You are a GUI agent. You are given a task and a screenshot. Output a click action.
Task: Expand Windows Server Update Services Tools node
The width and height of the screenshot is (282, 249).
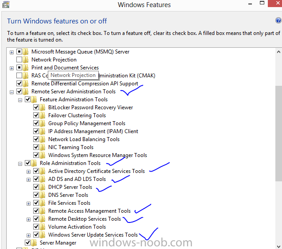pos(28,235)
